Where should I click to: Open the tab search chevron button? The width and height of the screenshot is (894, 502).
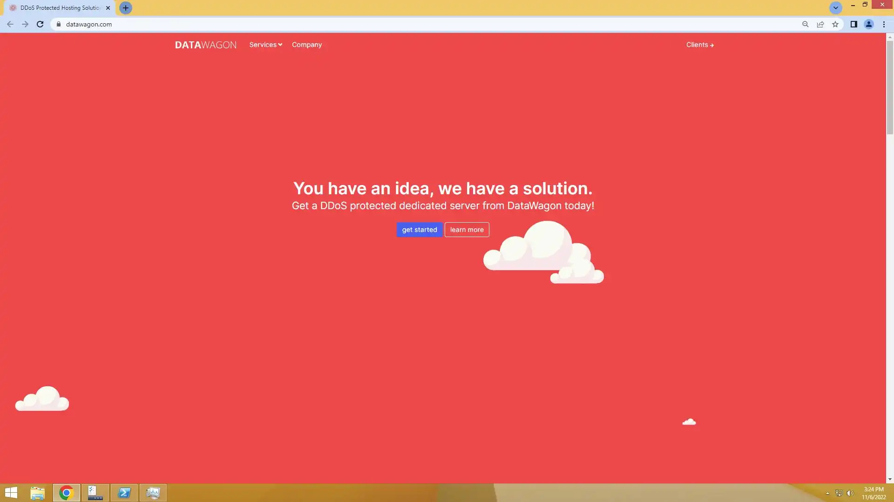pyautogui.click(x=835, y=8)
